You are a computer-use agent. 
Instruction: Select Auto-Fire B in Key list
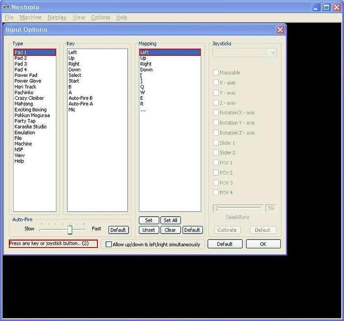[97, 98]
